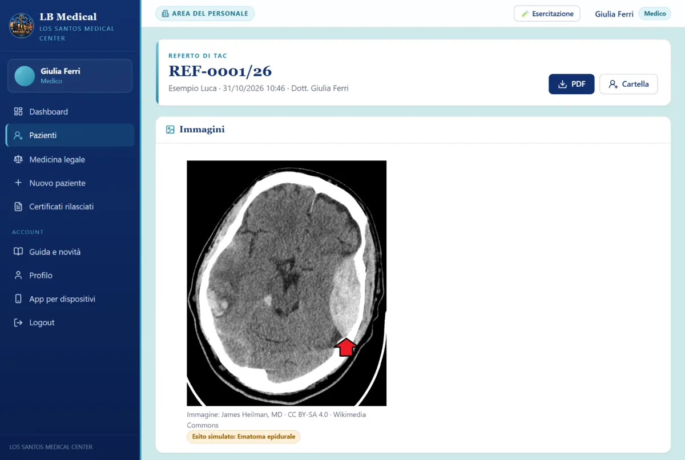
Task: Click the Profilo user icon
Action: [x=18, y=276]
